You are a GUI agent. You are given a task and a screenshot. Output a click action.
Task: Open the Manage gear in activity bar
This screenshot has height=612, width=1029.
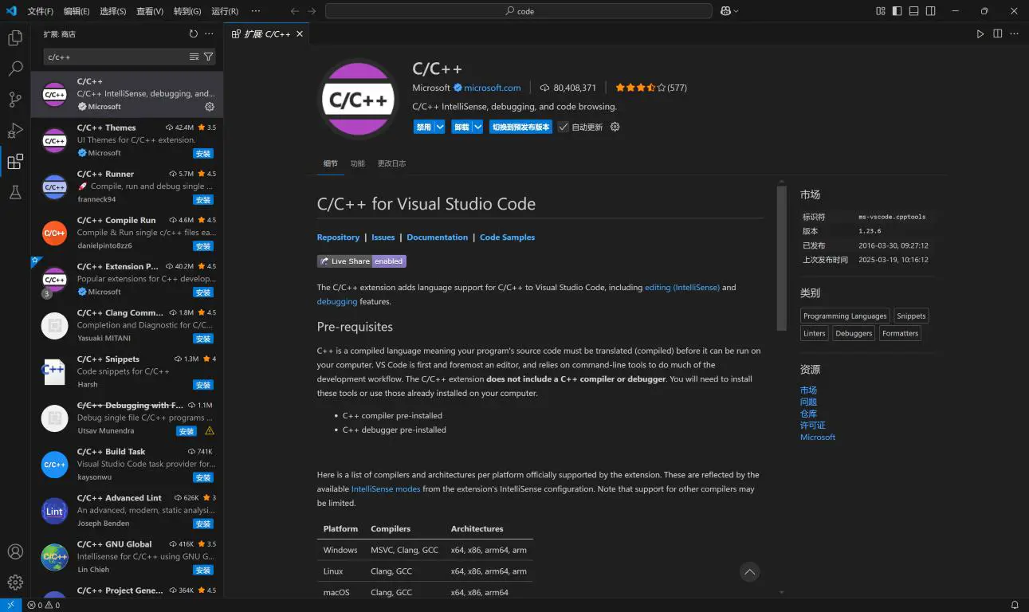click(15, 583)
